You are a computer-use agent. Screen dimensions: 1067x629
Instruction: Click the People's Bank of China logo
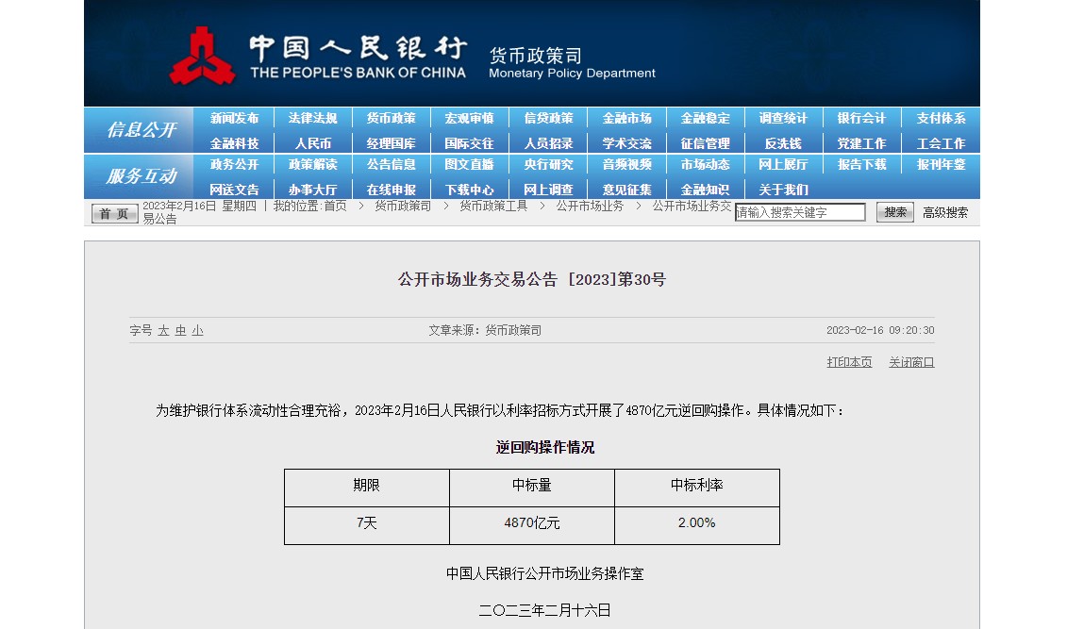203,56
